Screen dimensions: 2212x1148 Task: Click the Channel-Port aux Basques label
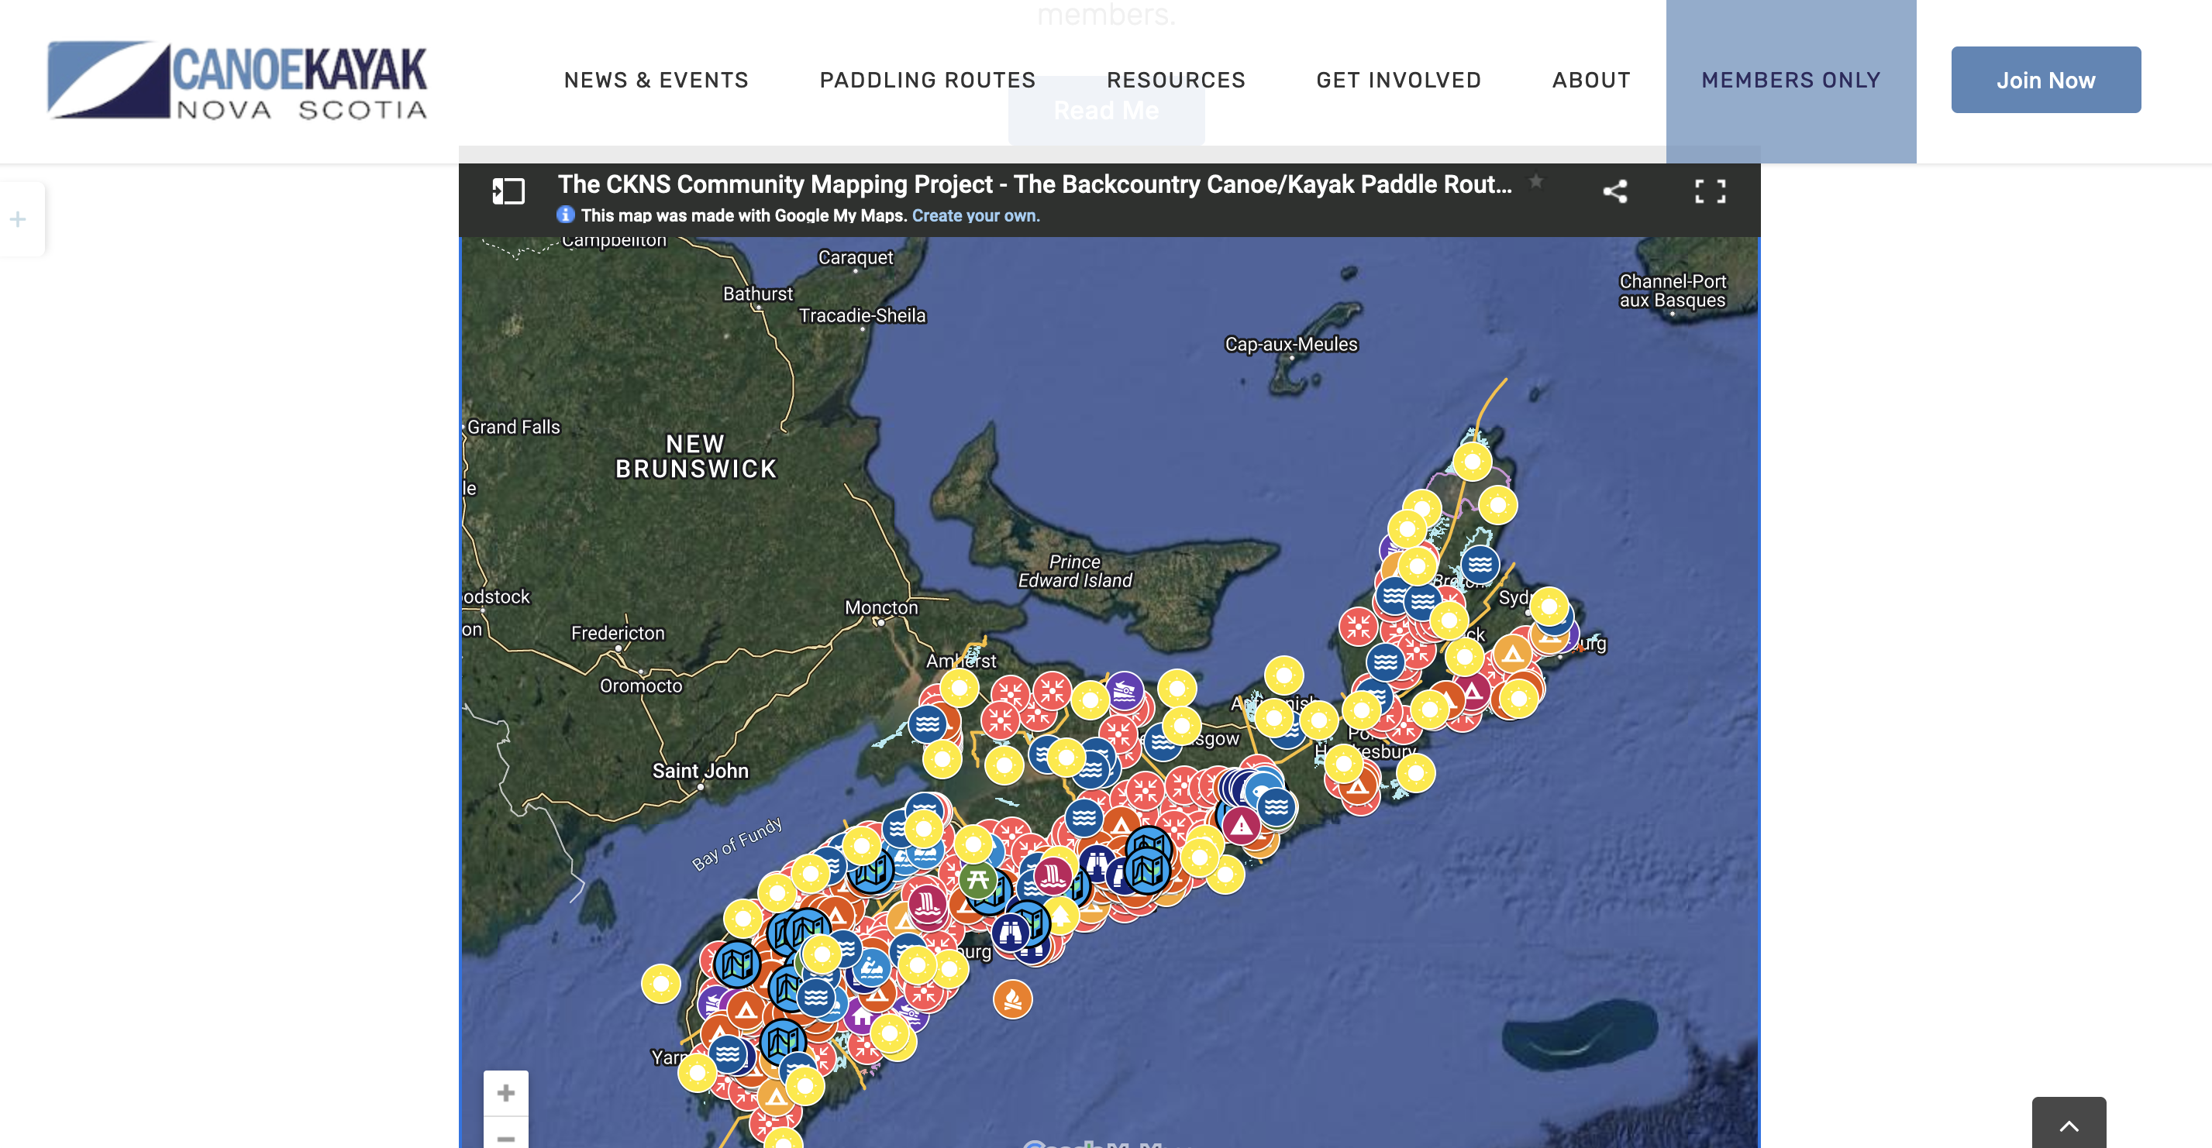[x=1672, y=290]
